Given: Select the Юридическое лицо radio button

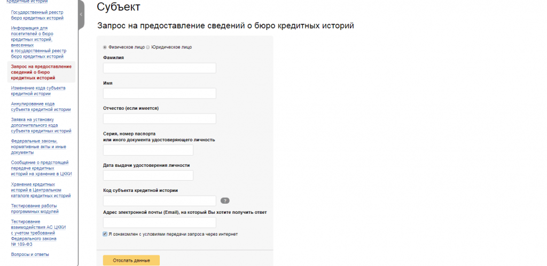Looking at the screenshot, I should click(x=148, y=47).
